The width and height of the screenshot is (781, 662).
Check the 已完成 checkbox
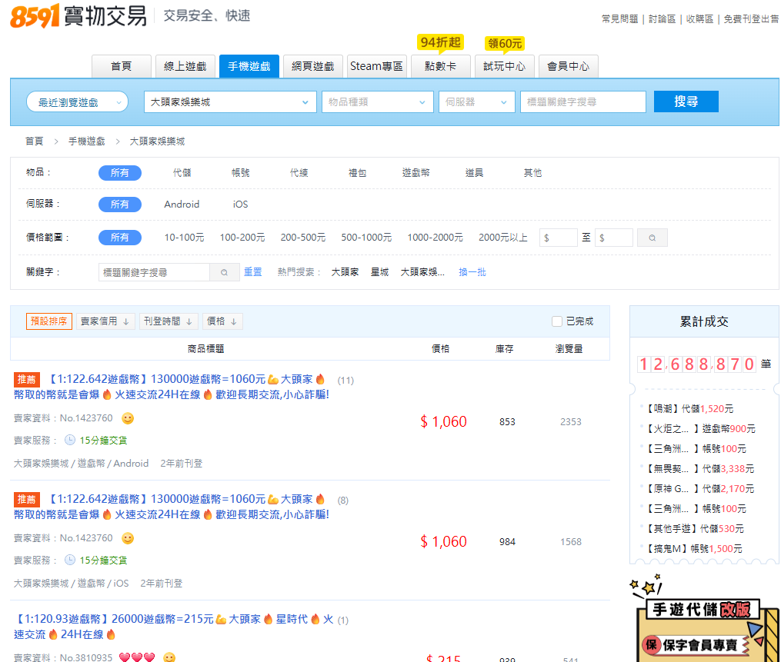pyautogui.click(x=557, y=321)
